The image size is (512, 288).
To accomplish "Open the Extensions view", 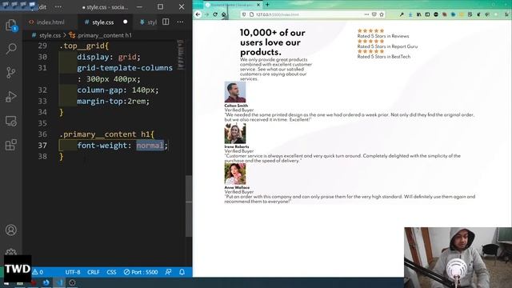I will point(10,145).
